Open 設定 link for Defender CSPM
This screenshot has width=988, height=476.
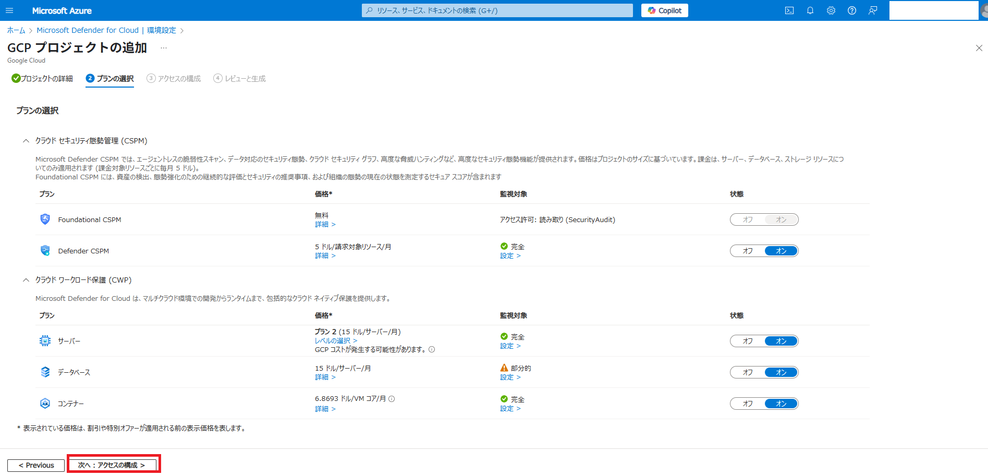click(x=510, y=255)
